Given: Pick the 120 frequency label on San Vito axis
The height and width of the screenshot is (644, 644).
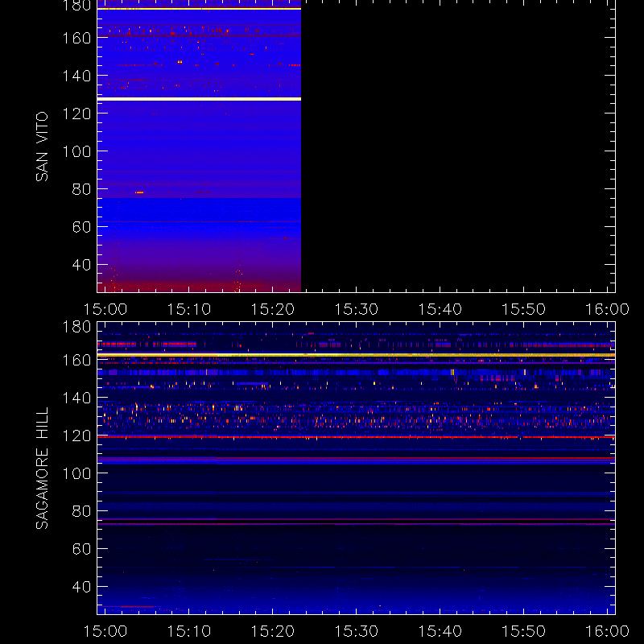Looking at the screenshot, I should pos(76,114).
